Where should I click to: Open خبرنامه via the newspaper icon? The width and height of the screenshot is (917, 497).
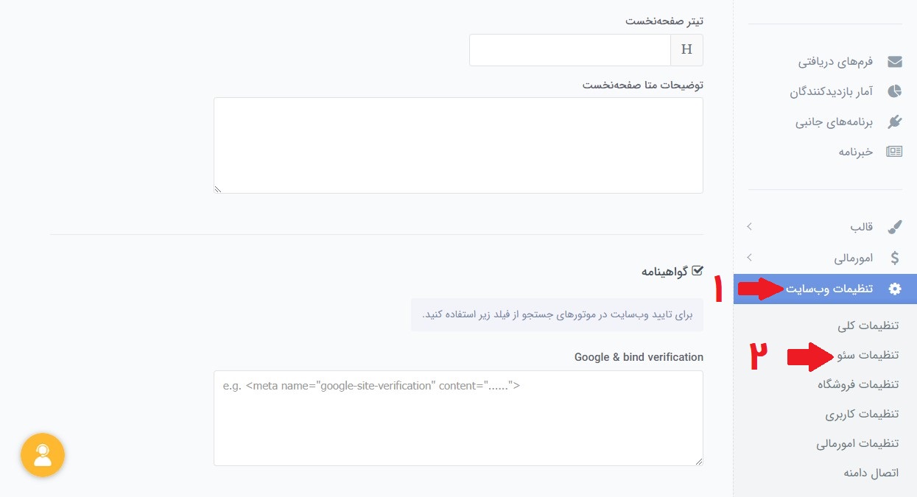pyautogui.click(x=894, y=151)
